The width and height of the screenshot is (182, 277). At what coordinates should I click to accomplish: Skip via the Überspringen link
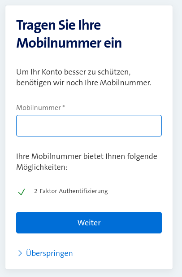(49, 253)
